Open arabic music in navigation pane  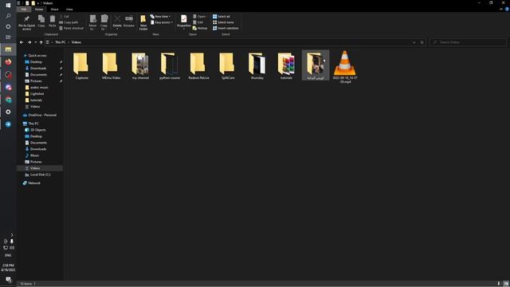(x=39, y=88)
